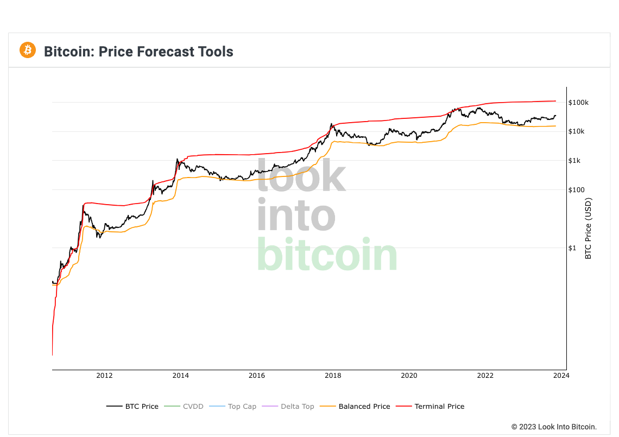Click the 2012 x-axis tick label
Viewport: 619px width, 437px height.
point(104,375)
